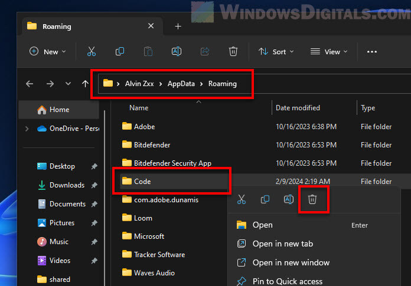Select the Bitdefender folder row
411x286 pixels.
point(265,145)
